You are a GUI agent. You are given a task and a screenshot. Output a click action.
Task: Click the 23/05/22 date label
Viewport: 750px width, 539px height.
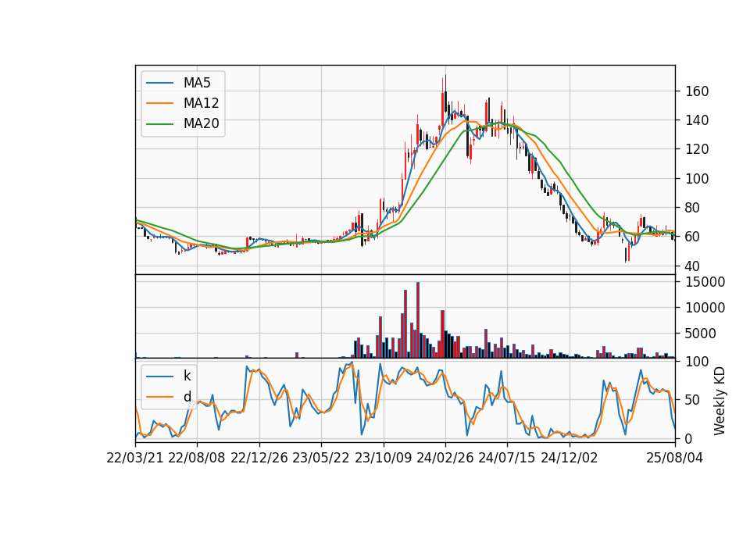coord(321,459)
